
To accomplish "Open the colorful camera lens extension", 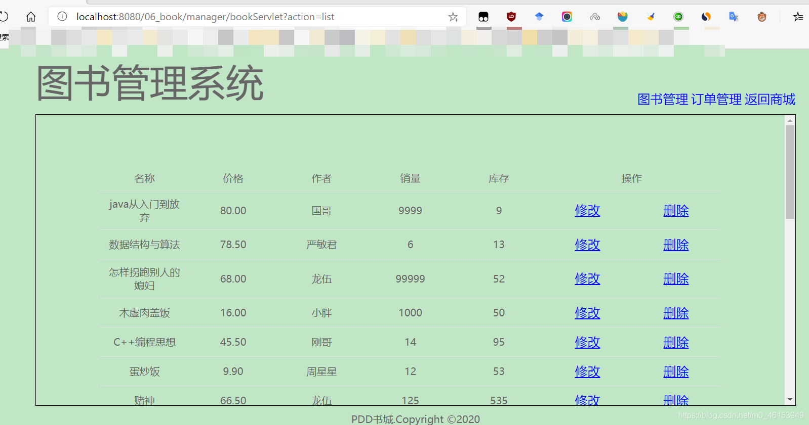I will (567, 17).
